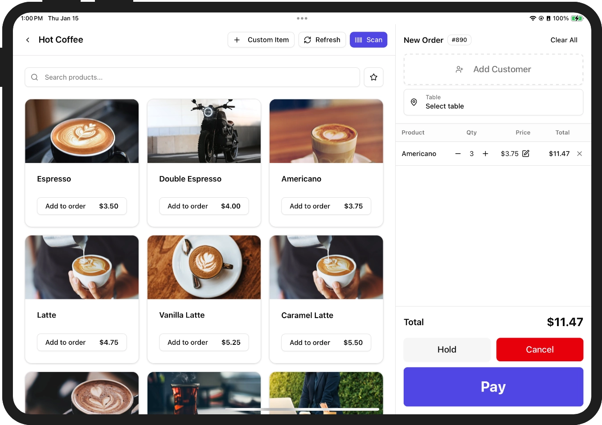Increase Americano quantity with plus button

(x=485, y=154)
